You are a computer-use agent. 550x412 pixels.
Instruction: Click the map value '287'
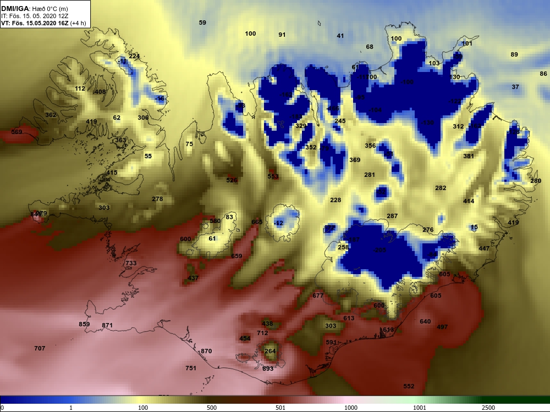coord(392,216)
